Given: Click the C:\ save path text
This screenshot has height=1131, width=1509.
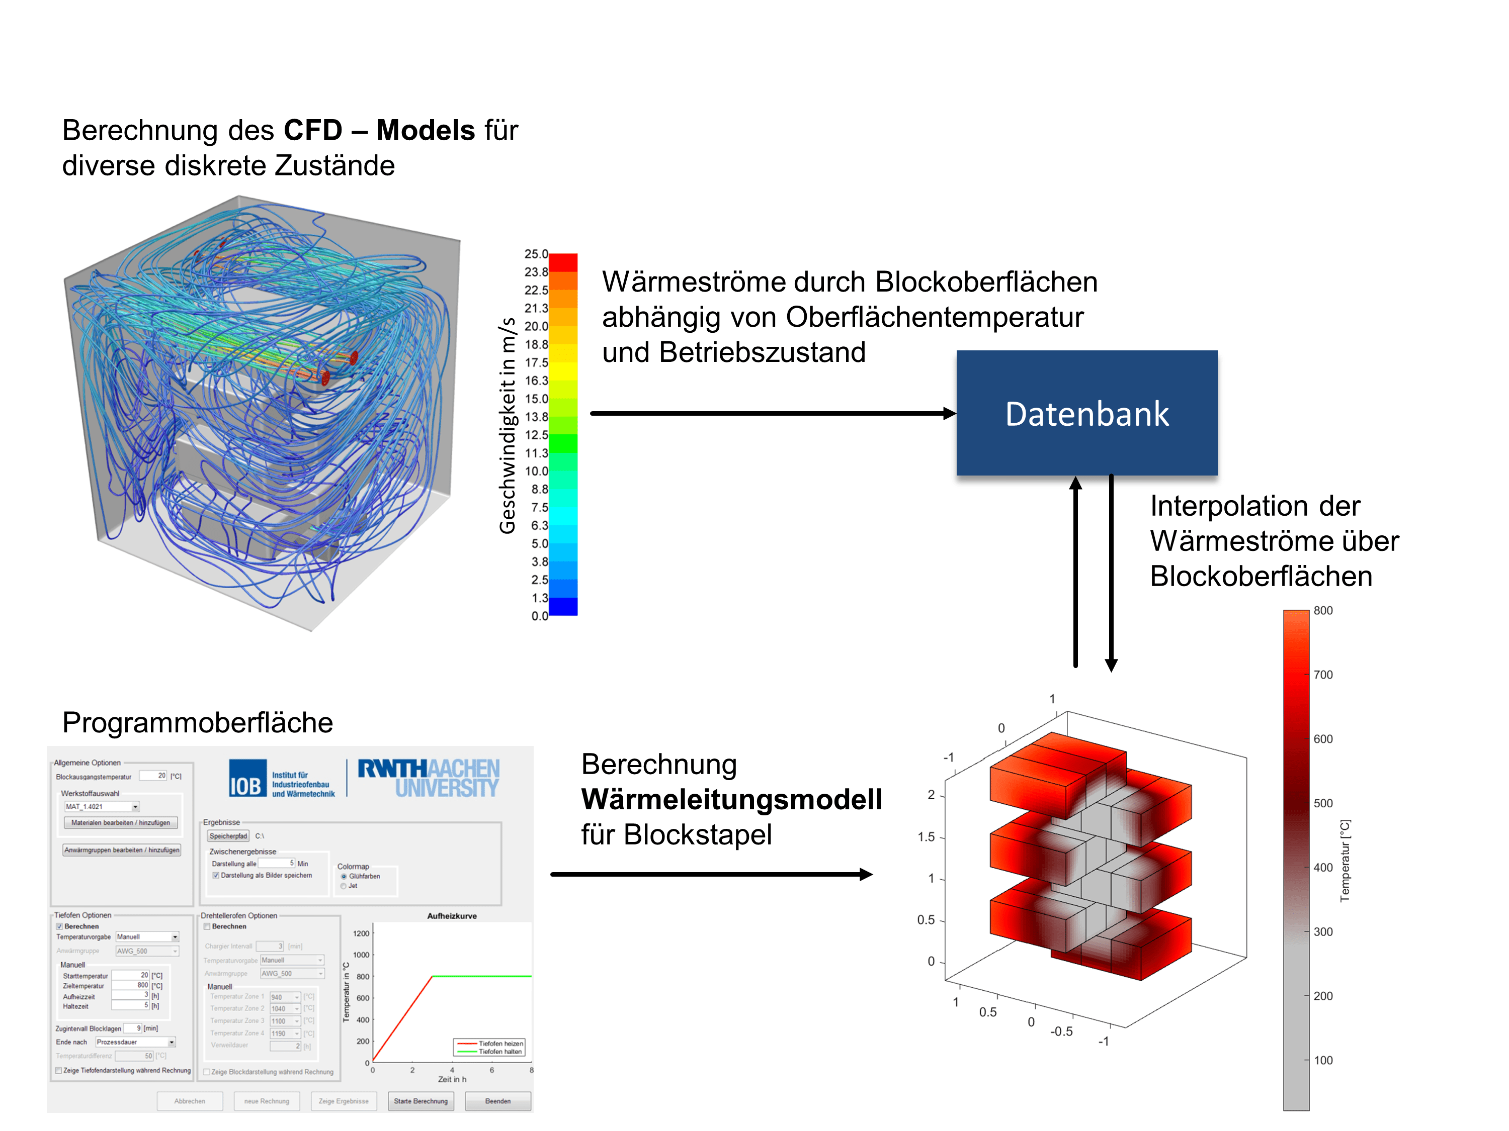Looking at the screenshot, I should [x=259, y=836].
